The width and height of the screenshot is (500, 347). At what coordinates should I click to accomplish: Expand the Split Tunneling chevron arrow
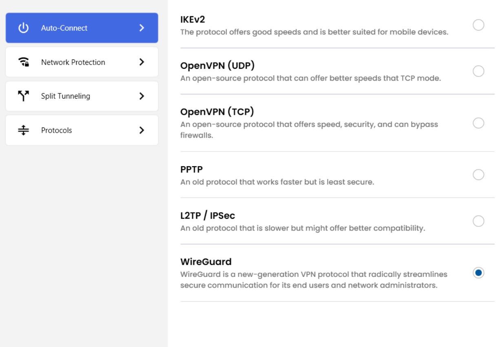point(142,96)
